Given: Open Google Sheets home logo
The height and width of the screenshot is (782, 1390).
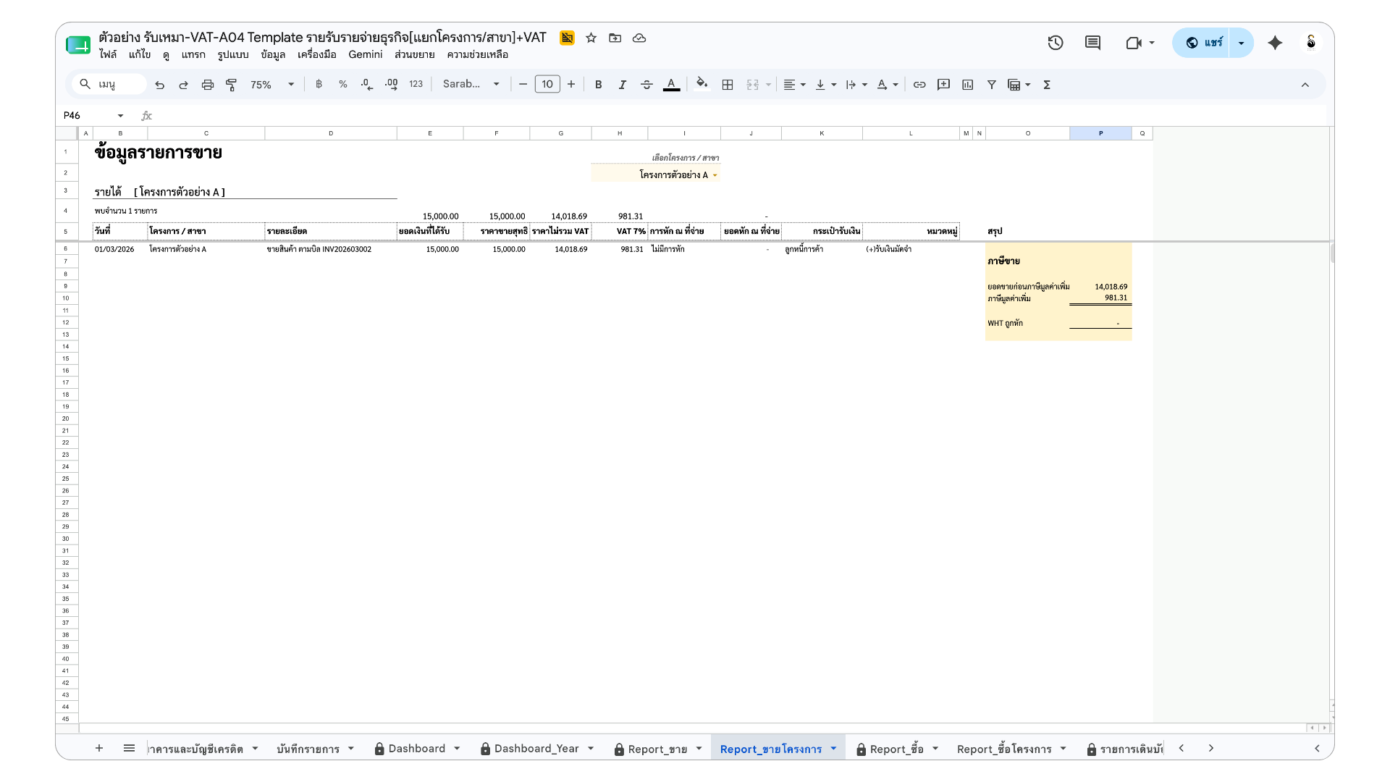Looking at the screenshot, I should (78, 45).
